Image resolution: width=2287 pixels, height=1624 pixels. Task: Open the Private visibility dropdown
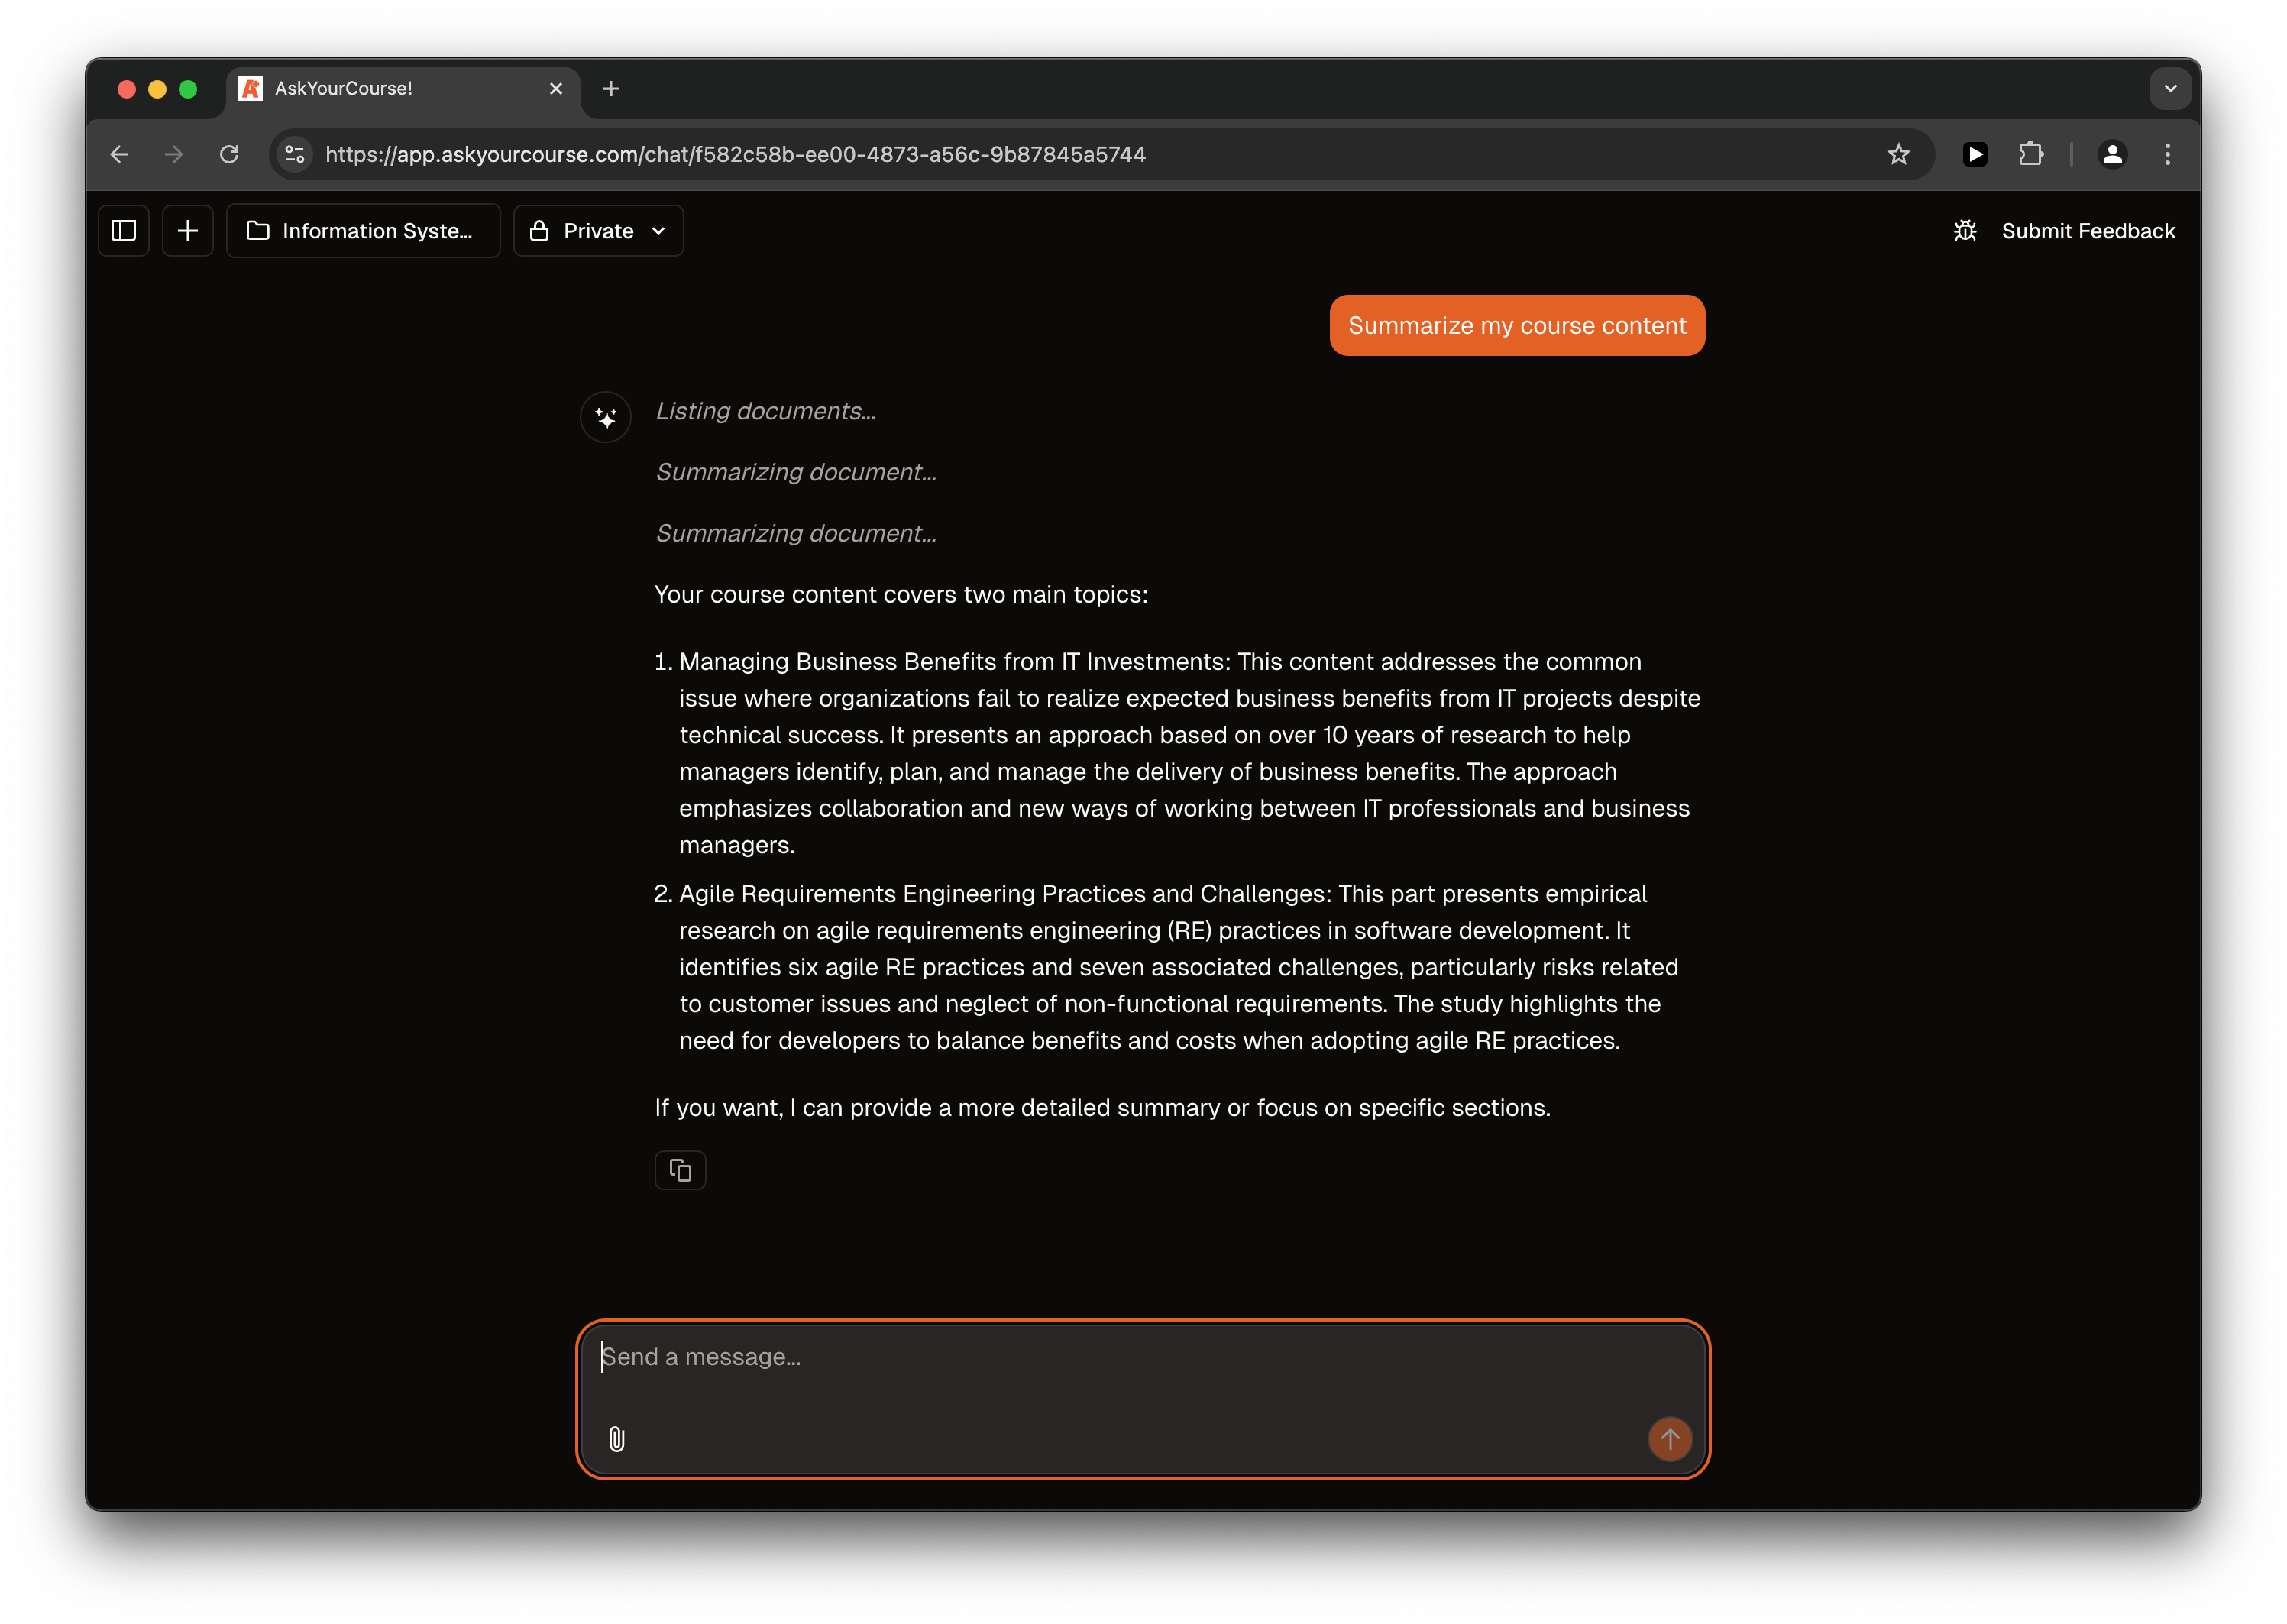click(x=598, y=231)
